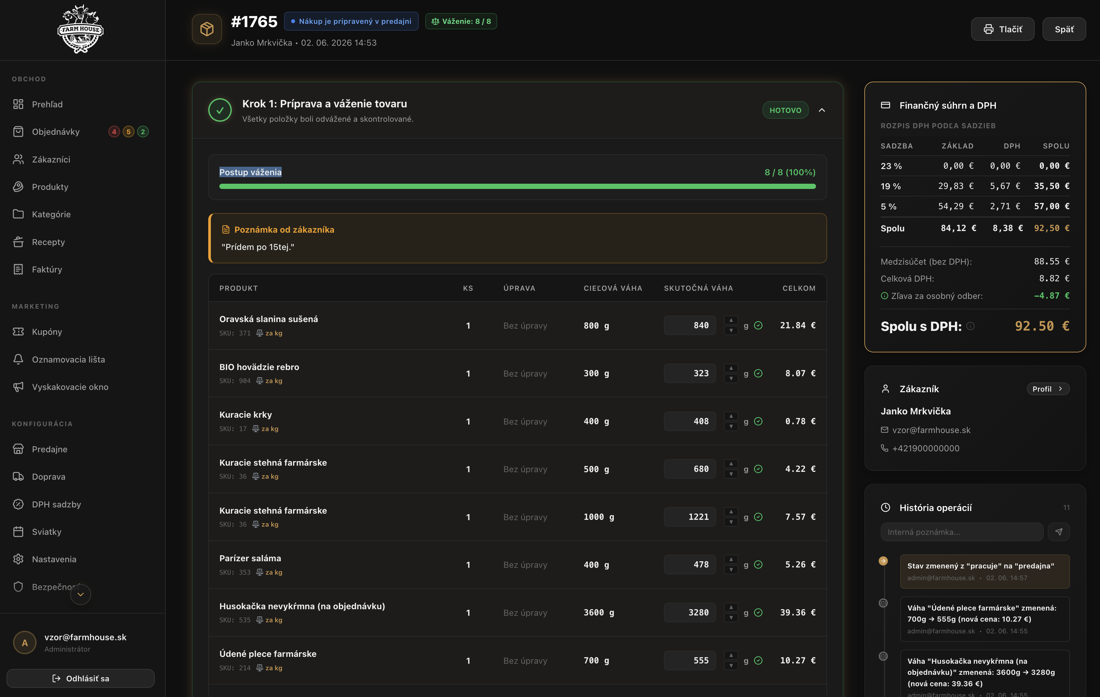
Task: Click the envelope icon beside vzor@farmhouse.sk
Action: point(884,430)
